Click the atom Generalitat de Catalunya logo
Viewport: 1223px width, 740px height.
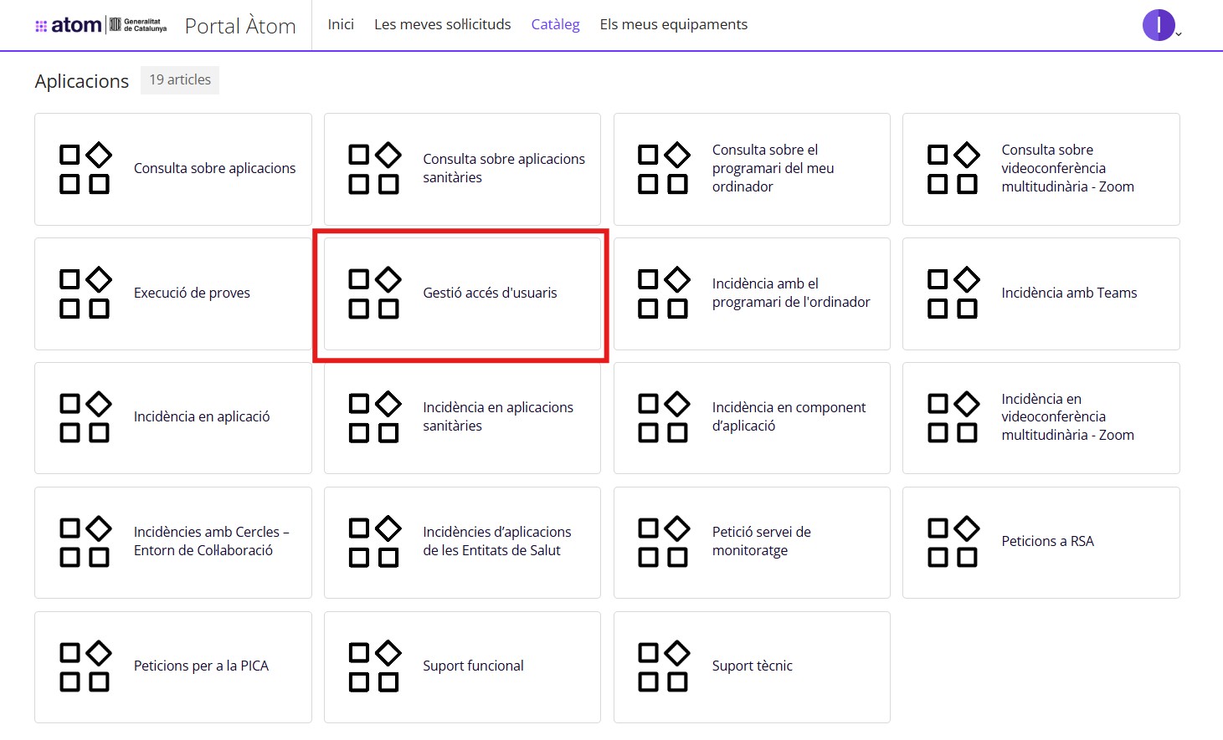[x=100, y=25]
